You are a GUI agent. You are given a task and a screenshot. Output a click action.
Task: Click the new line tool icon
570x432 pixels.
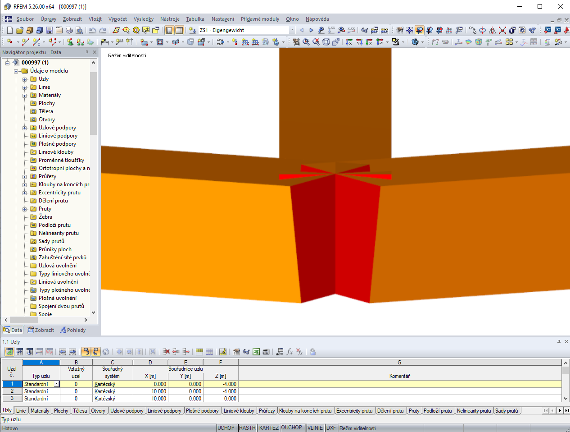(25, 42)
